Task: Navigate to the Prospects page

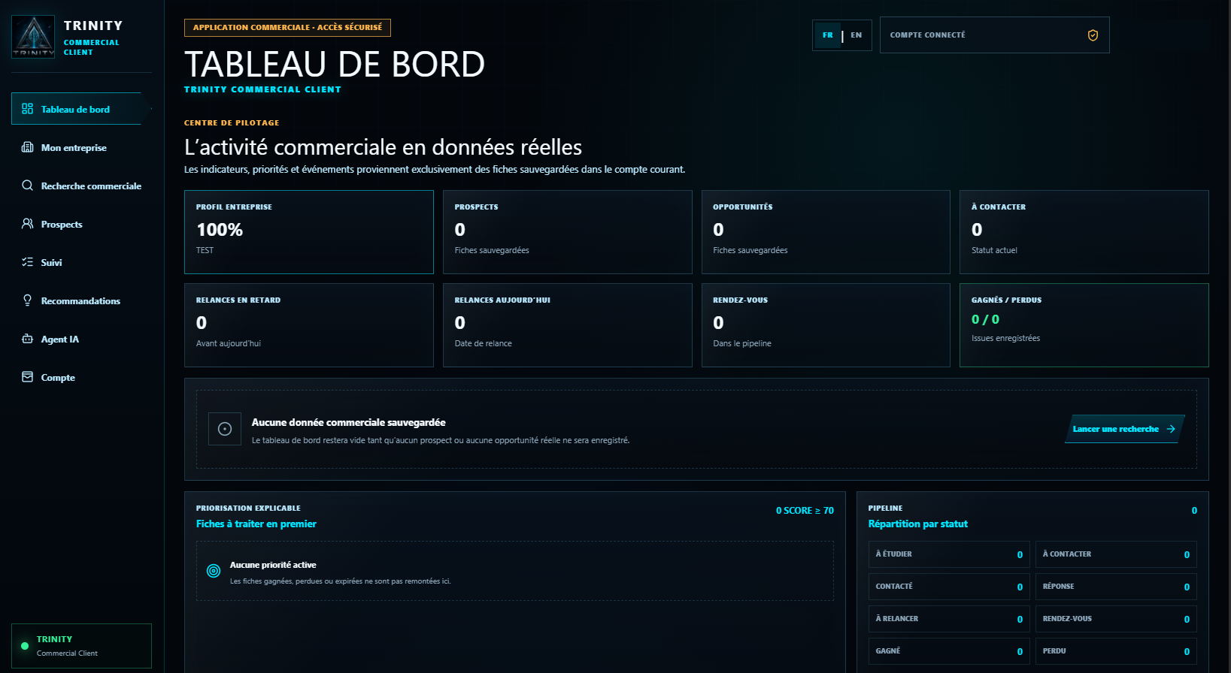Action: coord(81,224)
